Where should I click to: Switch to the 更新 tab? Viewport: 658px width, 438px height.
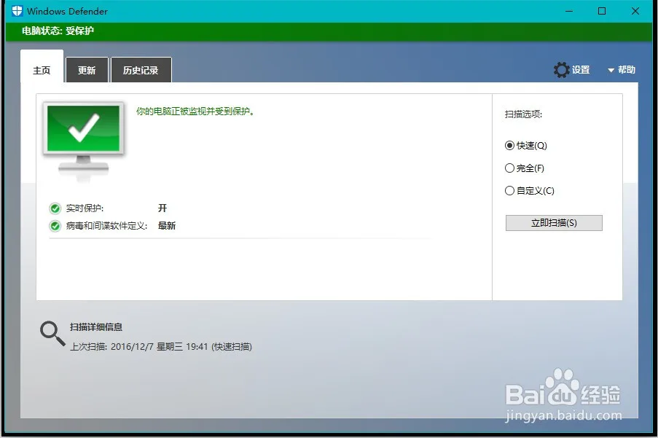[x=87, y=69]
